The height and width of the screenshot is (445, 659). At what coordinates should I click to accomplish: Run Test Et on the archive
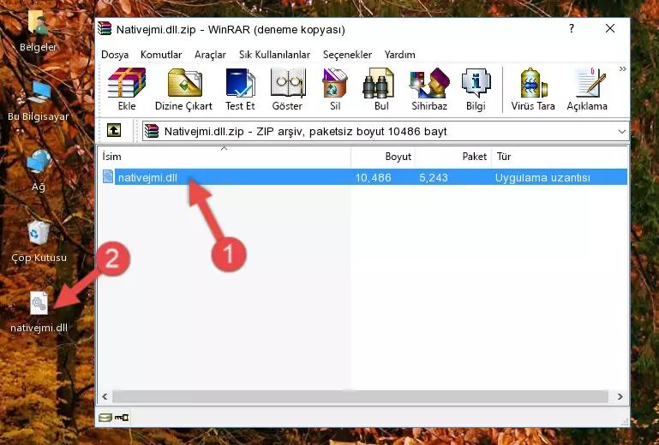[x=240, y=89]
